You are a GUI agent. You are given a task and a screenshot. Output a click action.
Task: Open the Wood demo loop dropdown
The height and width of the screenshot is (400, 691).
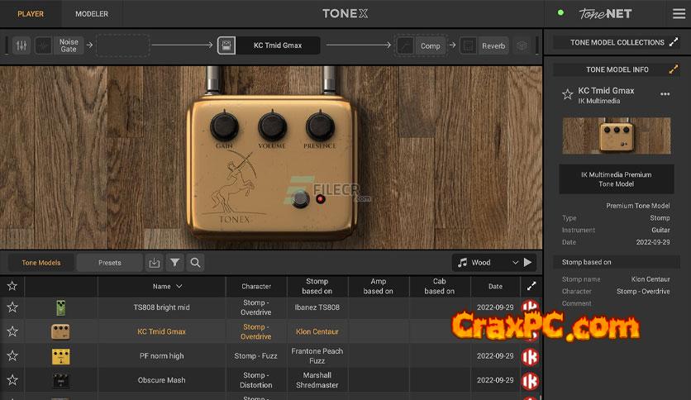point(488,263)
